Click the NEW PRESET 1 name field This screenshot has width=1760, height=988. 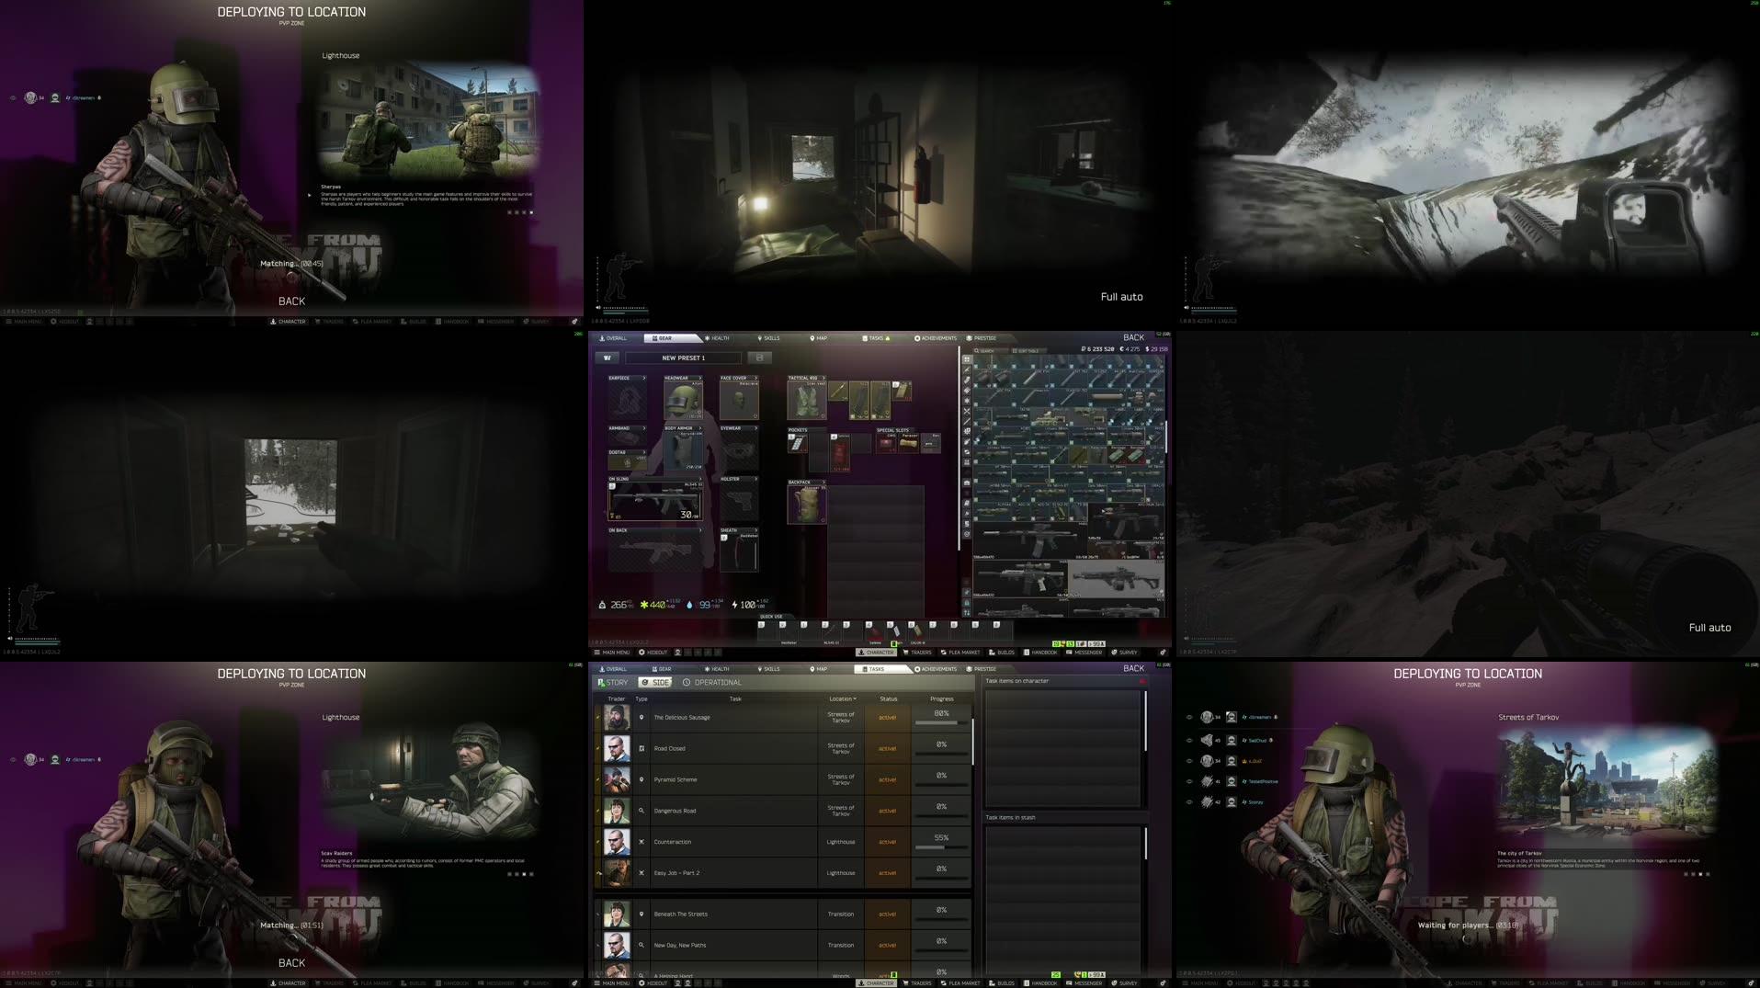pyautogui.click(x=682, y=358)
